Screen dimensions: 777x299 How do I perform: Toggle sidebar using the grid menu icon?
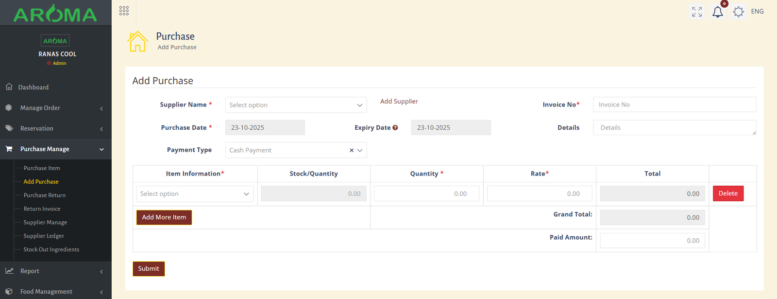click(124, 11)
